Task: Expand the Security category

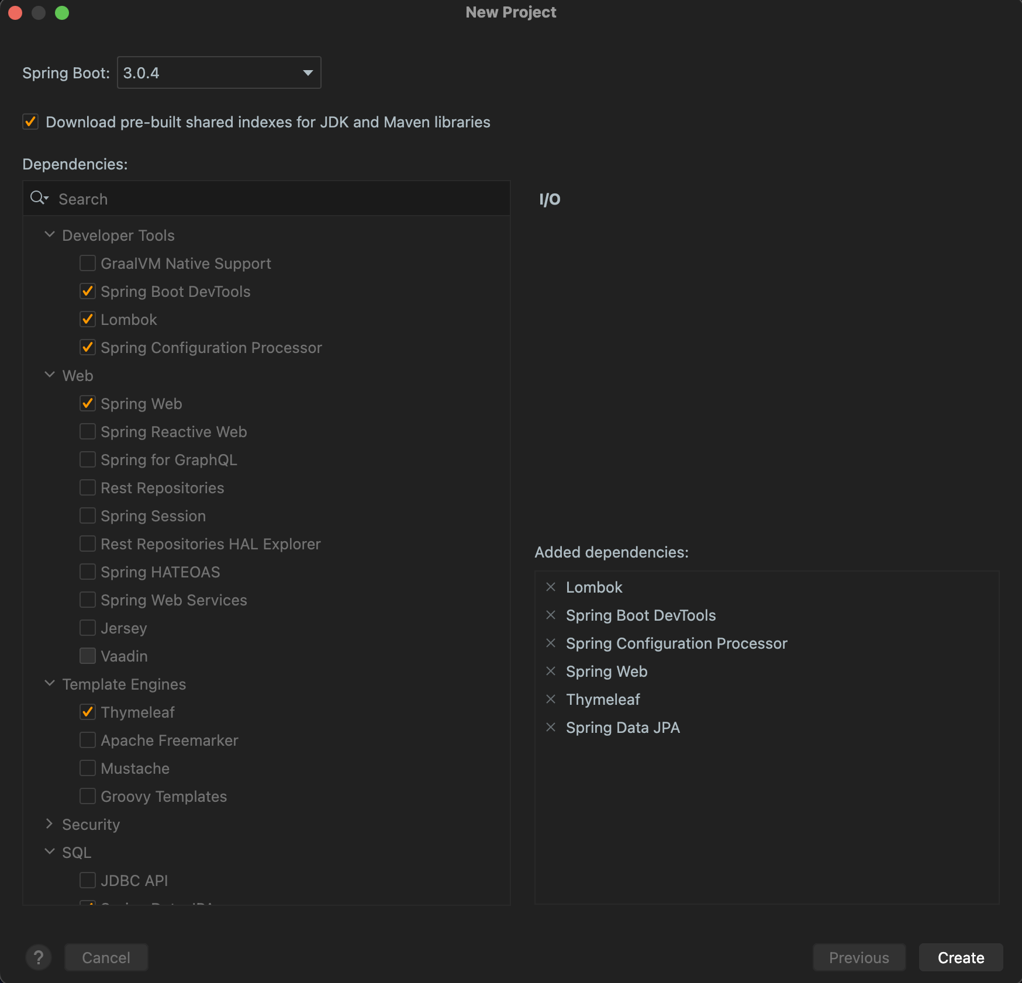Action: [x=50, y=824]
